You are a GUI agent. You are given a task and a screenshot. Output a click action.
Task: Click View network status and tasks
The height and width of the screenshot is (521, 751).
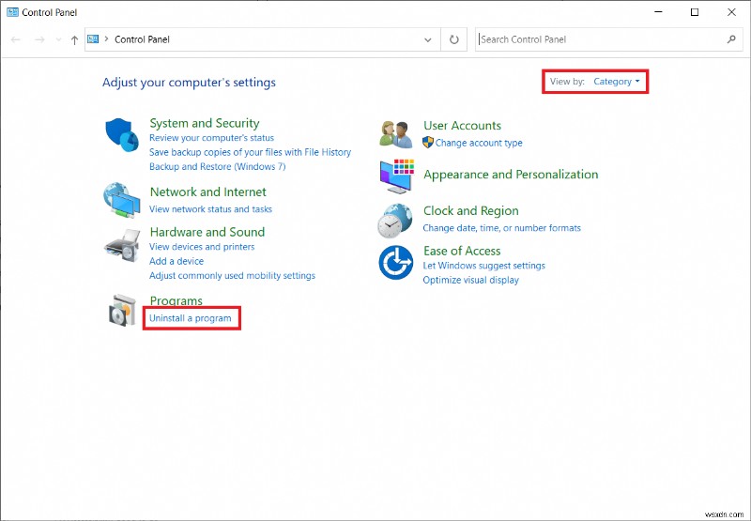[210, 209]
